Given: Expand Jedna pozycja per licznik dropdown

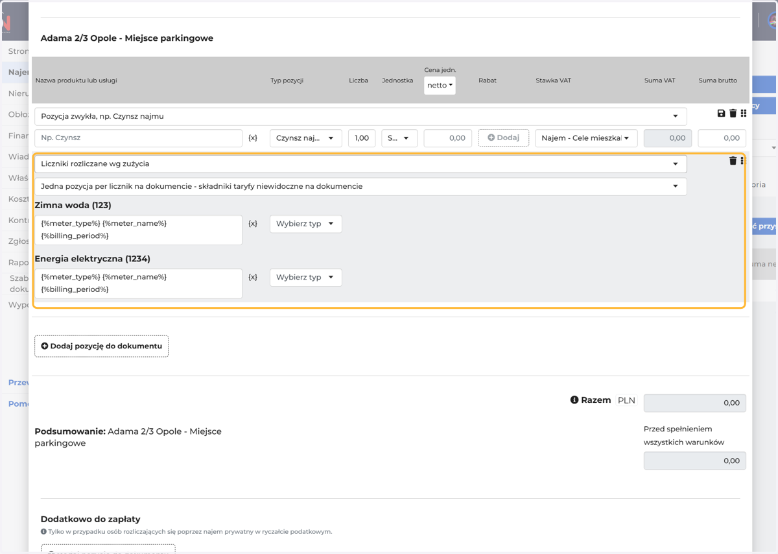Looking at the screenshot, I should [x=360, y=186].
